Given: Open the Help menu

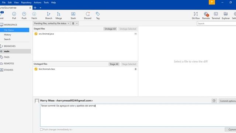Looking at the screenshot, I should pos(53,3).
